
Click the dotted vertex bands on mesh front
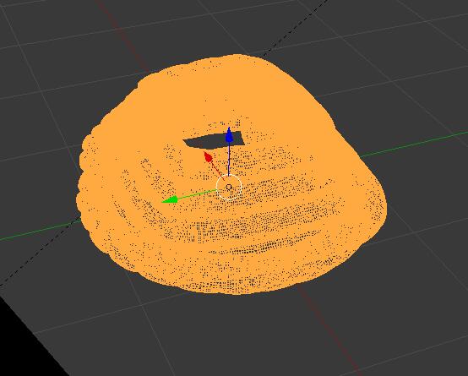click(239, 233)
